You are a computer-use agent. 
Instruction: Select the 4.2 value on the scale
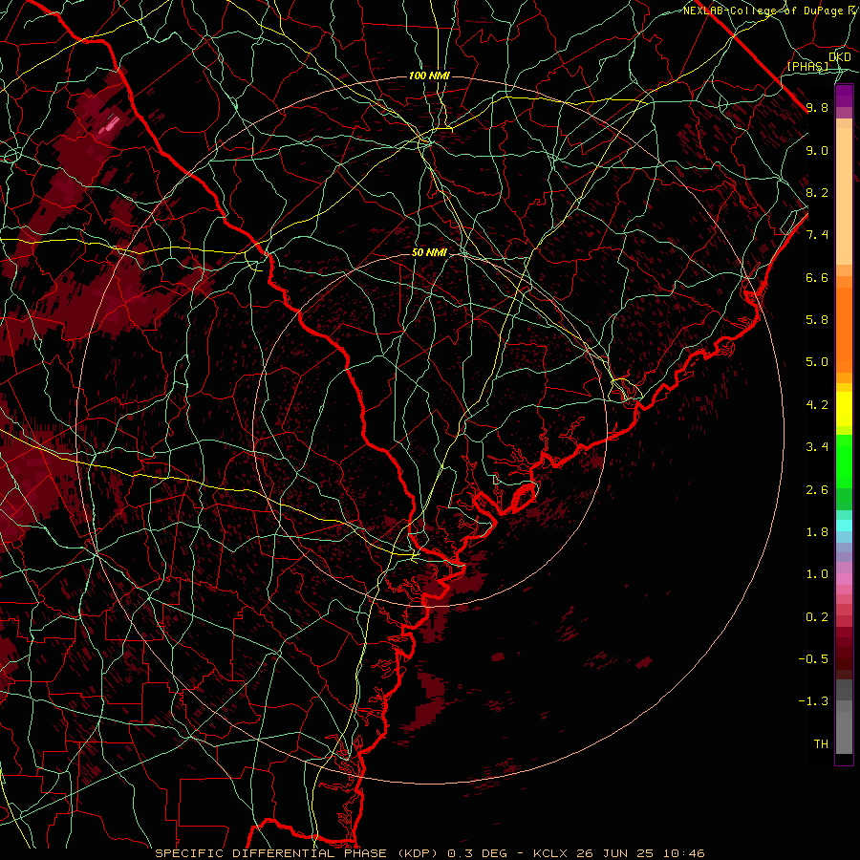(817, 405)
